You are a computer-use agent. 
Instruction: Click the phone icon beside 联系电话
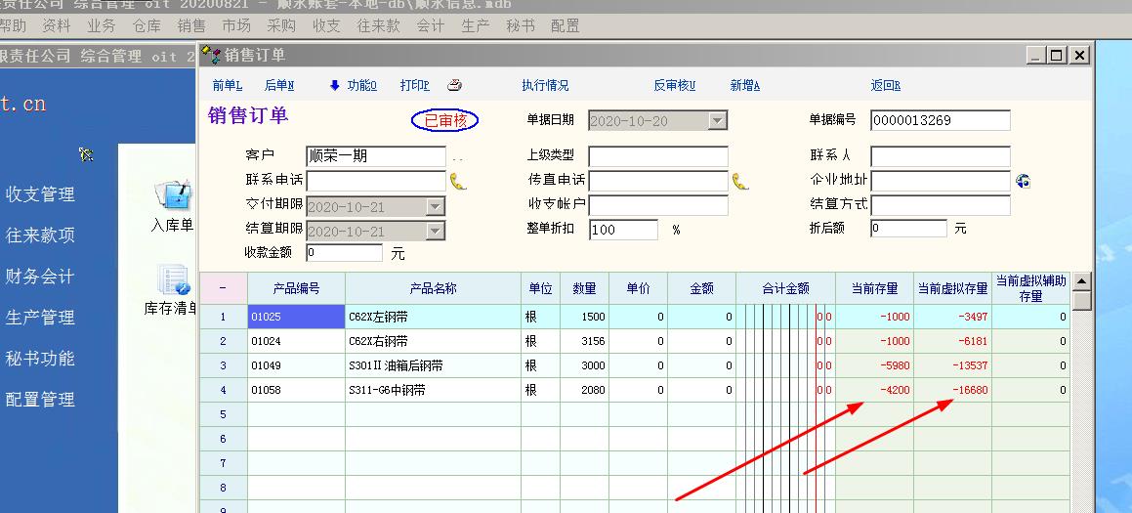457,181
